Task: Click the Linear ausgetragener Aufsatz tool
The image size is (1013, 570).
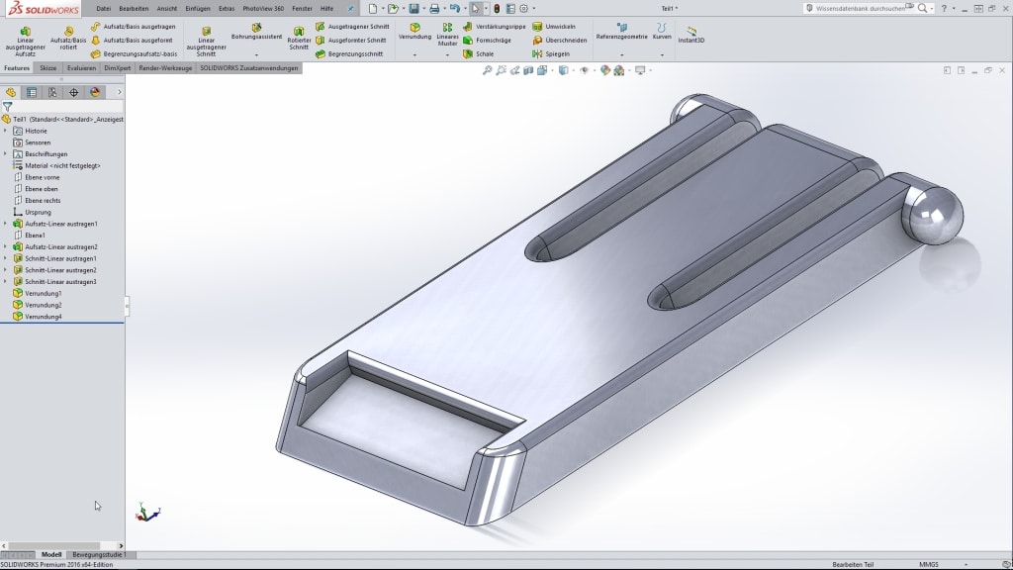Action: pos(25,40)
